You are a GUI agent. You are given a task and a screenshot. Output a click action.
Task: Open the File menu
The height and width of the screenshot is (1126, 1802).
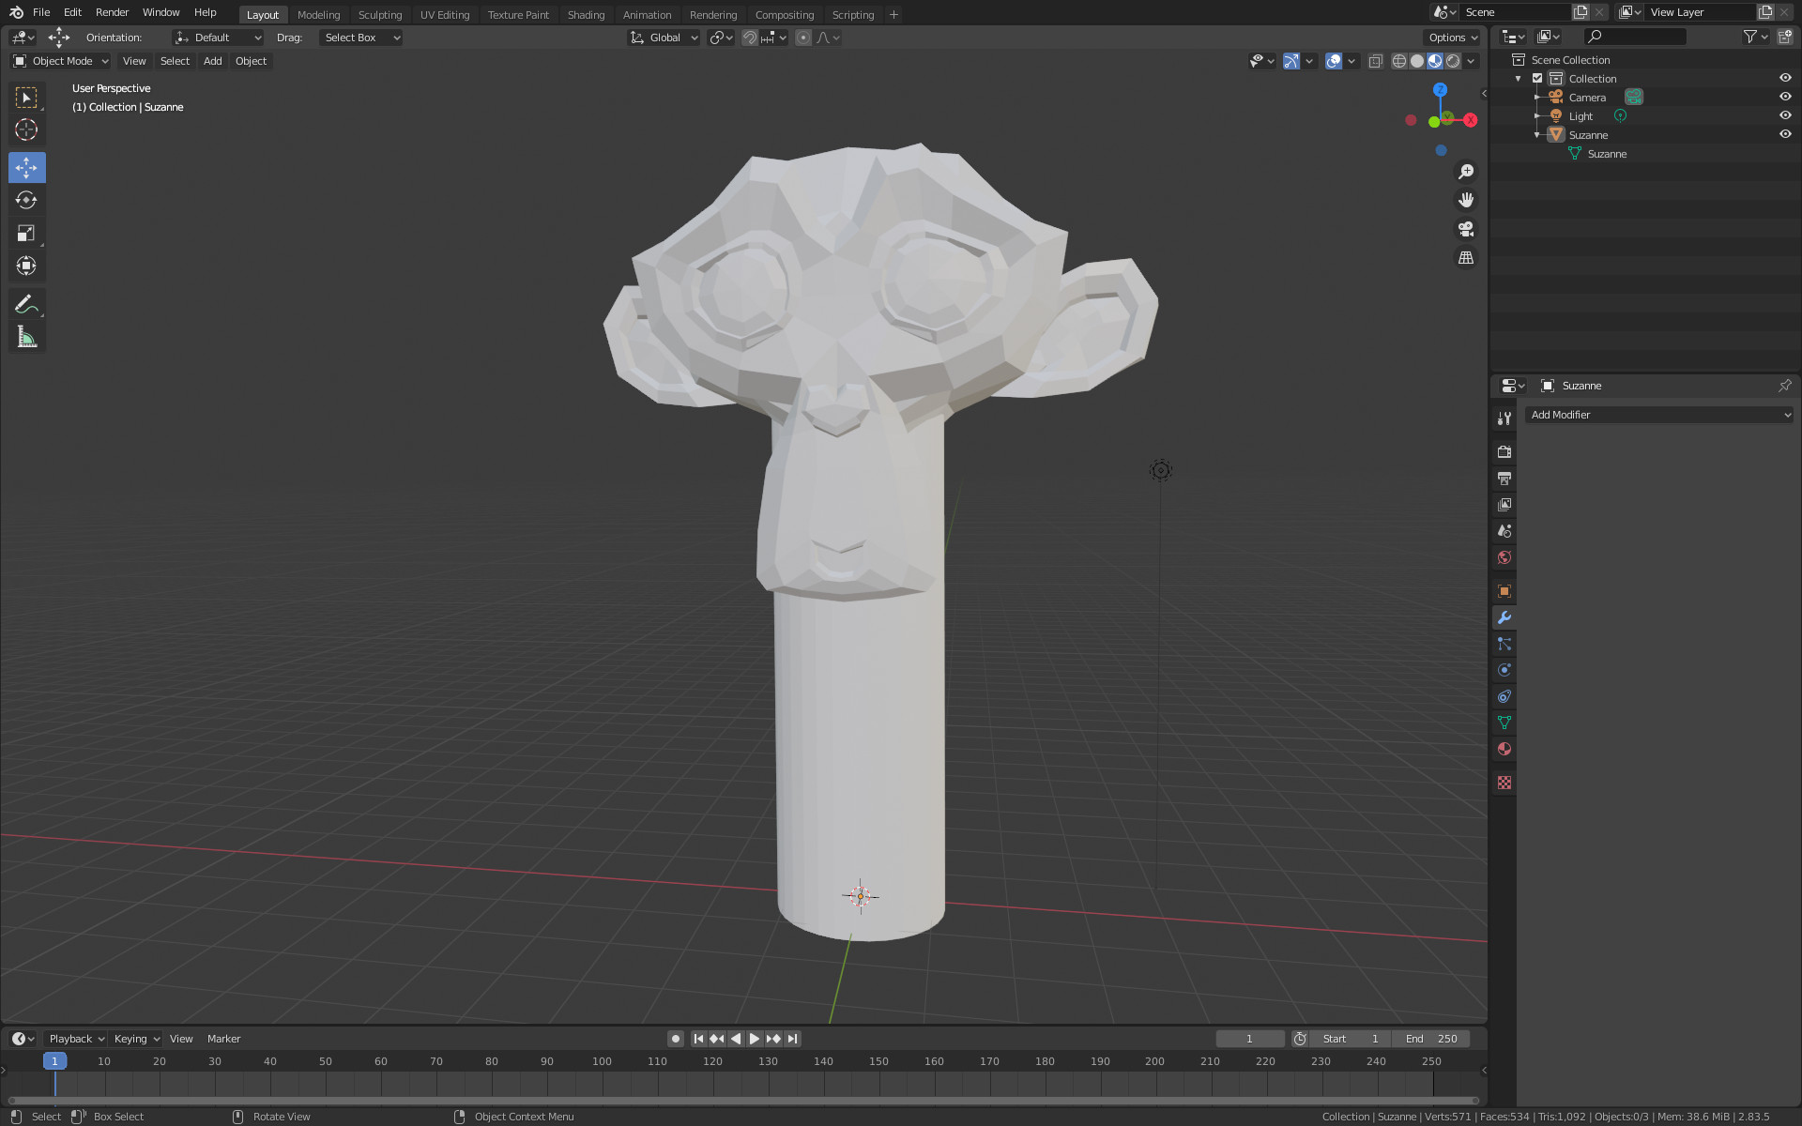41,12
